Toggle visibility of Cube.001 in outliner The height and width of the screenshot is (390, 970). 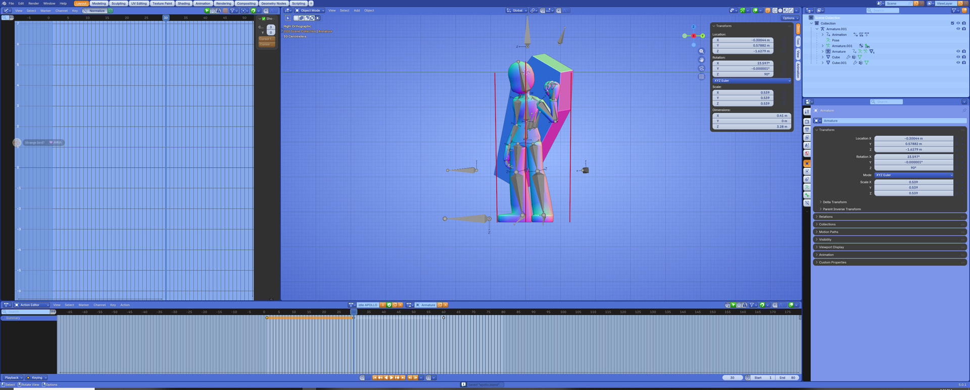[x=958, y=63]
